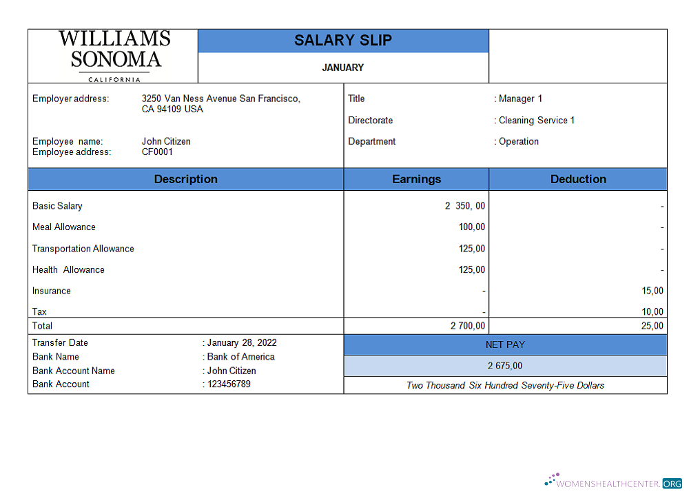Expand the Department Operation entry

click(x=516, y=141)
